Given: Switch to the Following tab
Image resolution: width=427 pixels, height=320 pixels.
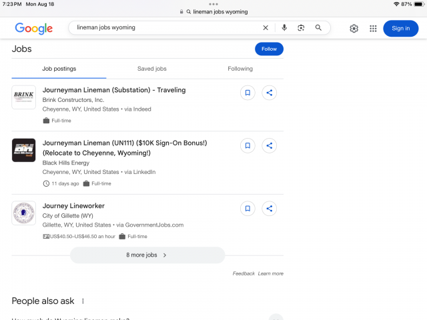Looking at the screenshot, I should pyautogui.click(x=240, y=69).
